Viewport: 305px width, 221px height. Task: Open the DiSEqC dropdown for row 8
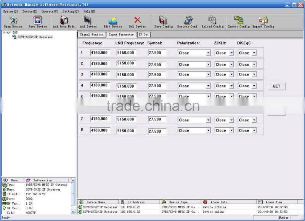255,130
